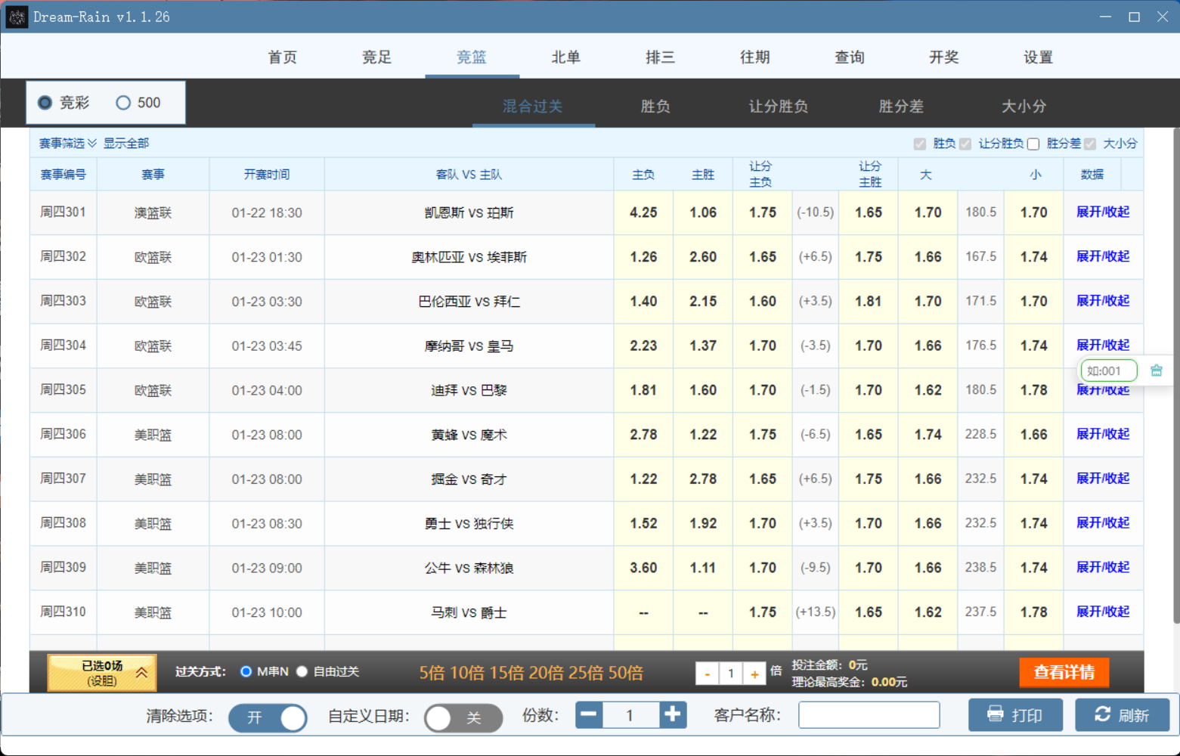Switch to the 竞足 tab
The image size is (1180, 756).
coord(376,57)
